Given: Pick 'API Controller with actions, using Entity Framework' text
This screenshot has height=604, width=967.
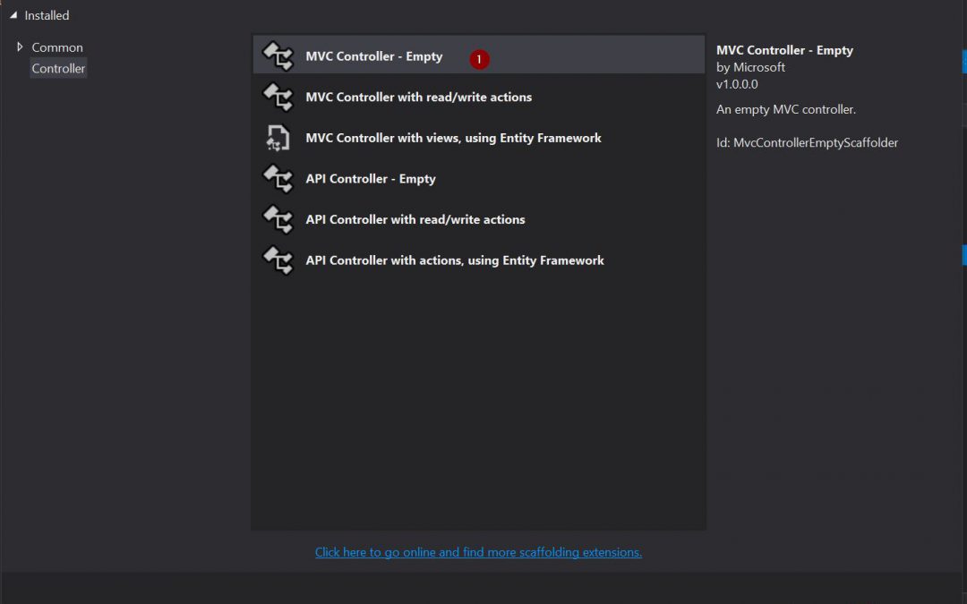Looking at the screenshot, I should 455,260.
